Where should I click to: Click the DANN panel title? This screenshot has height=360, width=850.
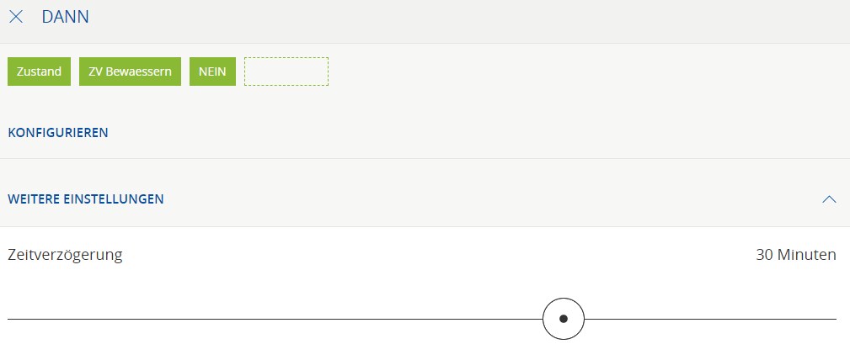65,17
